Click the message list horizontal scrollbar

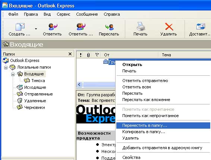99,85
